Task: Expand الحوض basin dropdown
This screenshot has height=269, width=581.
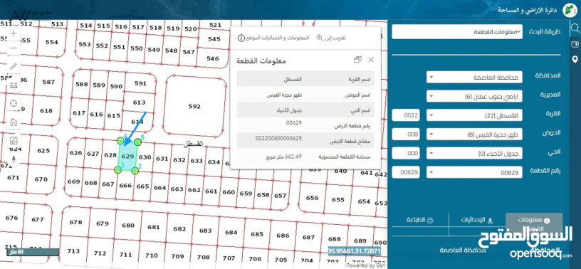Action: 475,134
